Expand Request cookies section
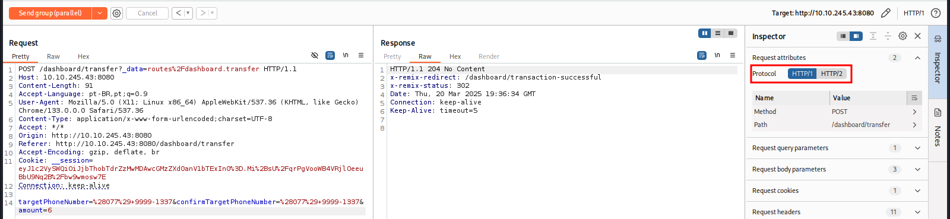 tap(838, 191)
